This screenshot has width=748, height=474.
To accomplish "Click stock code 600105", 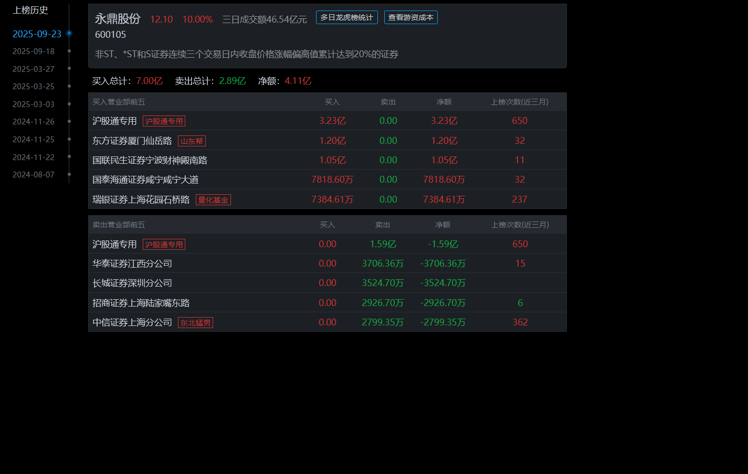I will click(110, 35).
